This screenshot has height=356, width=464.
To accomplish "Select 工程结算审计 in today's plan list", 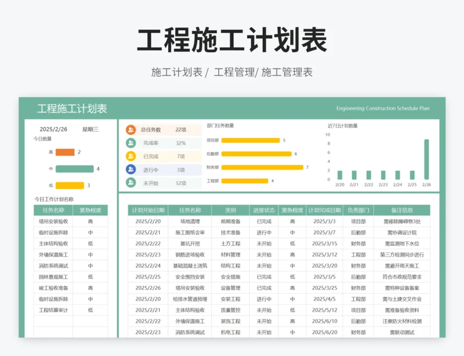I will click(53, 310).
